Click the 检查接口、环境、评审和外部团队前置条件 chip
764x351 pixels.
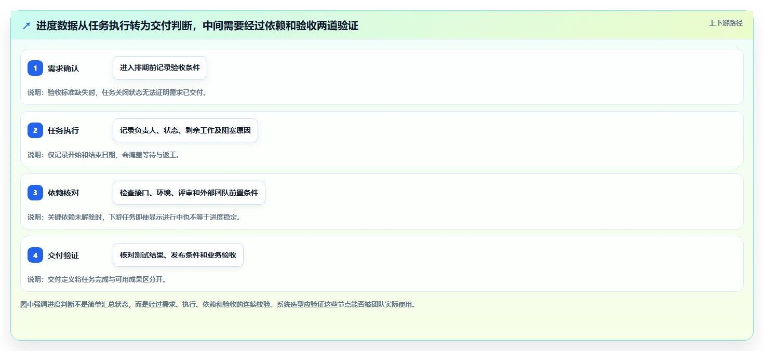(189, 193)
